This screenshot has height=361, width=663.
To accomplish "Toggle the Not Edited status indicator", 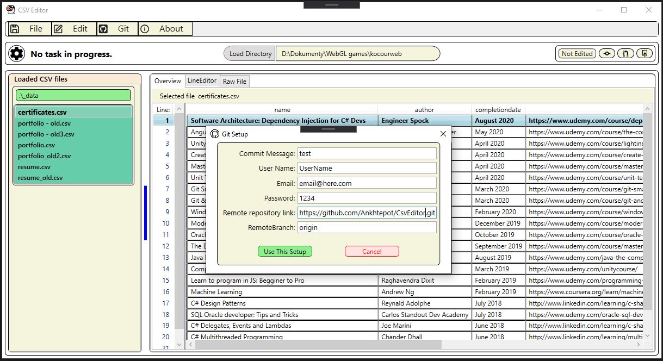I will pyautogui.click(x=577, y=53).
